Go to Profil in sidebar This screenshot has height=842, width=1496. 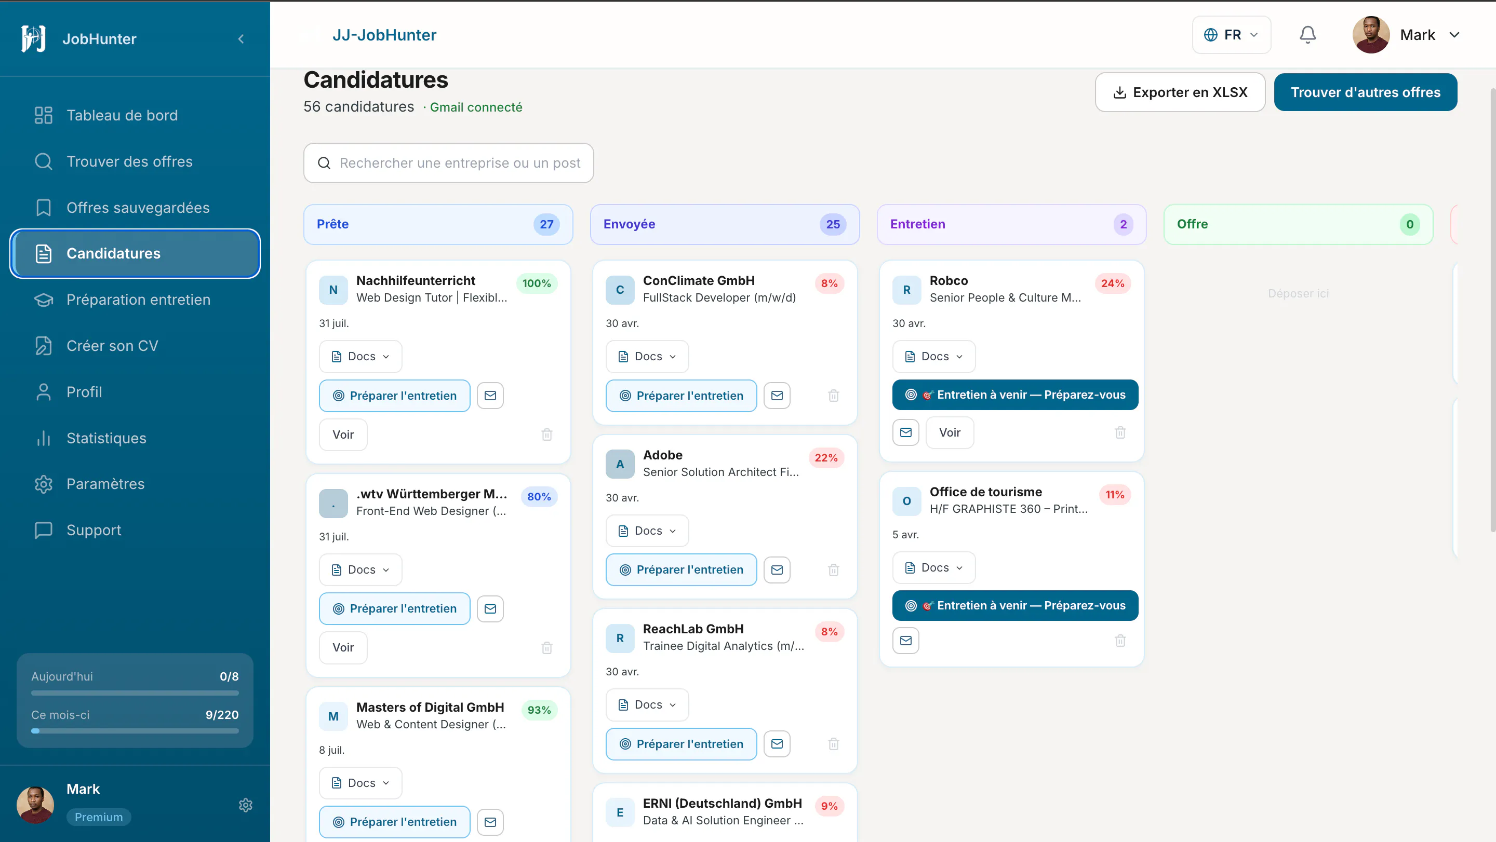135,392
